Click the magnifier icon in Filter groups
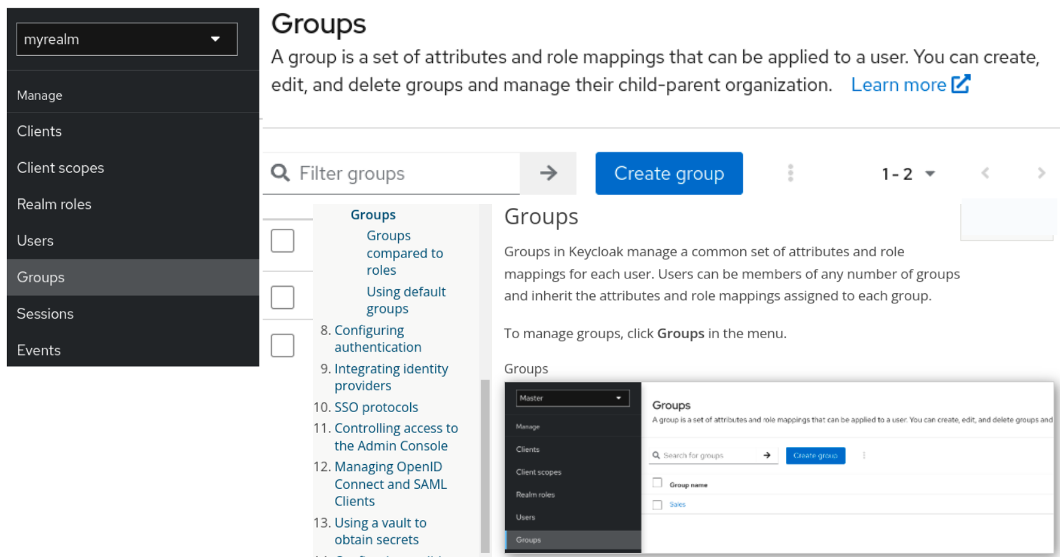The width and height of the screenshot is (1060, 557). coord(280,173)
